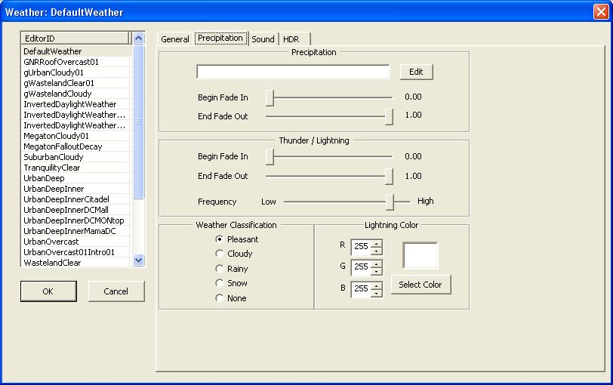Click Thunder Begin Fade In slider handle
Image resolution: width=613 pixels, height=385 pixels.
coord(270,156)
